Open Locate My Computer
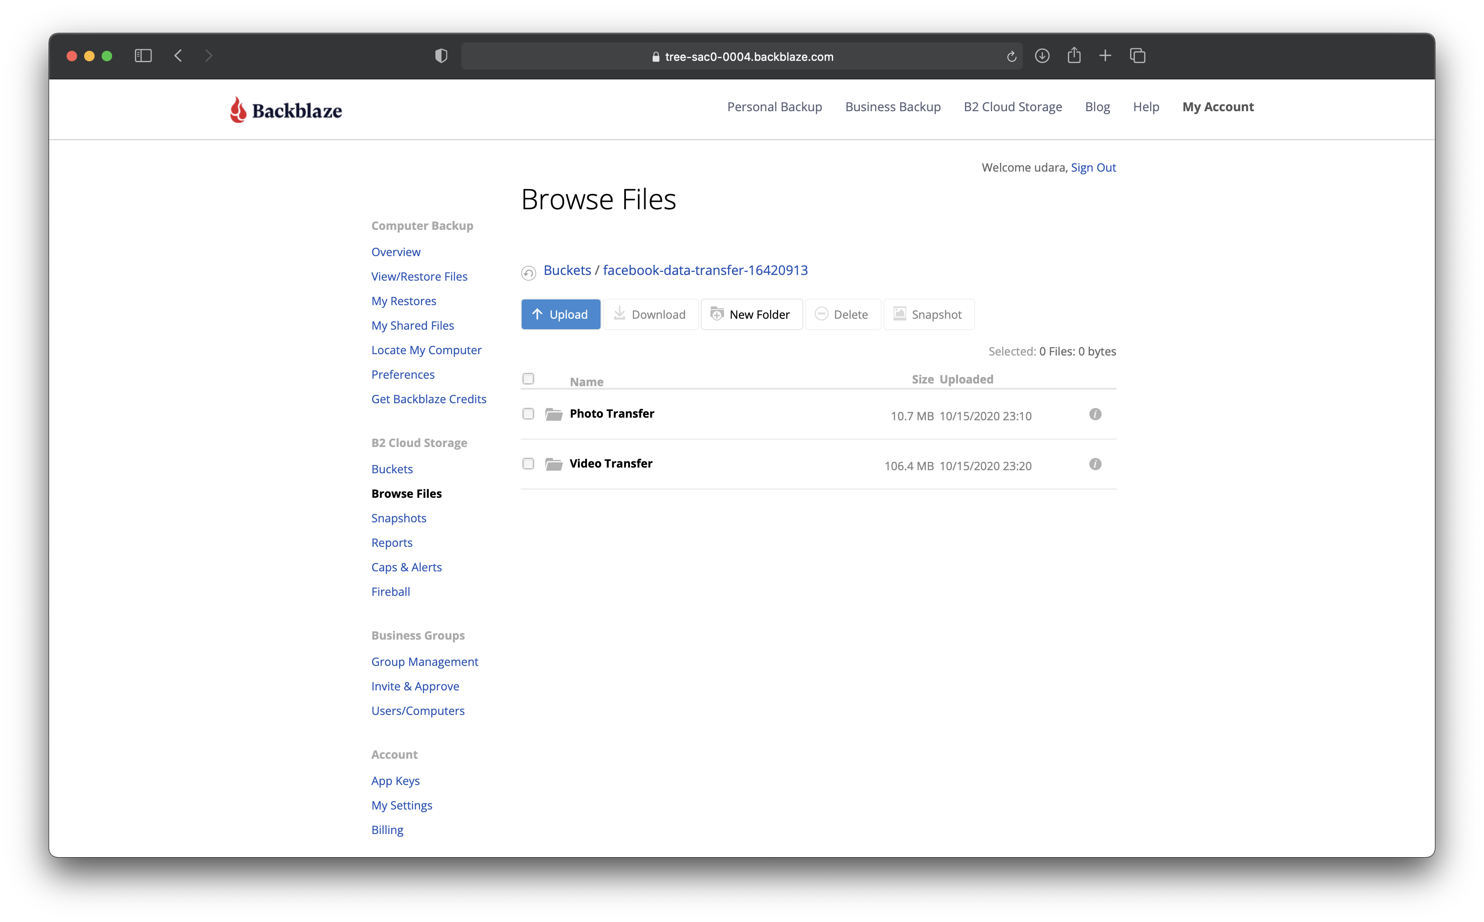 point(426,349)
